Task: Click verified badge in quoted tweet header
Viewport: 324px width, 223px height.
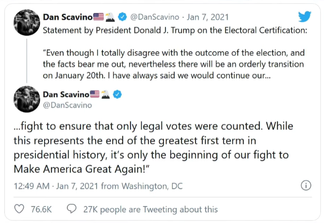Action: (122, 16)
